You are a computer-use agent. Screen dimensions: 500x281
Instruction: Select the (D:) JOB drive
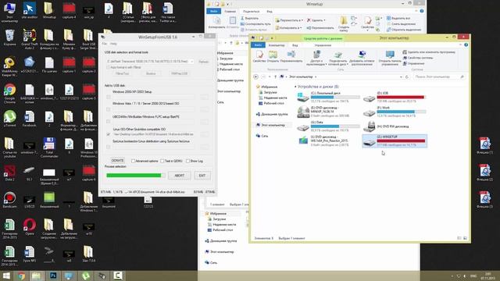[x=395, y=97]
